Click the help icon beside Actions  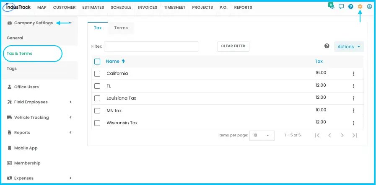[x=327, y=46]
